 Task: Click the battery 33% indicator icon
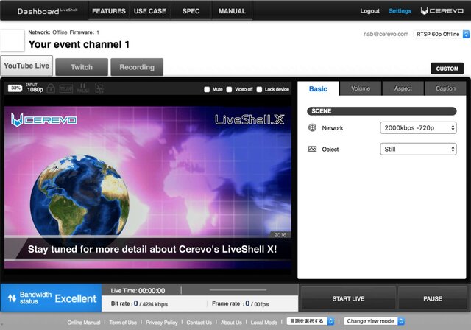[x=15, y=88]
